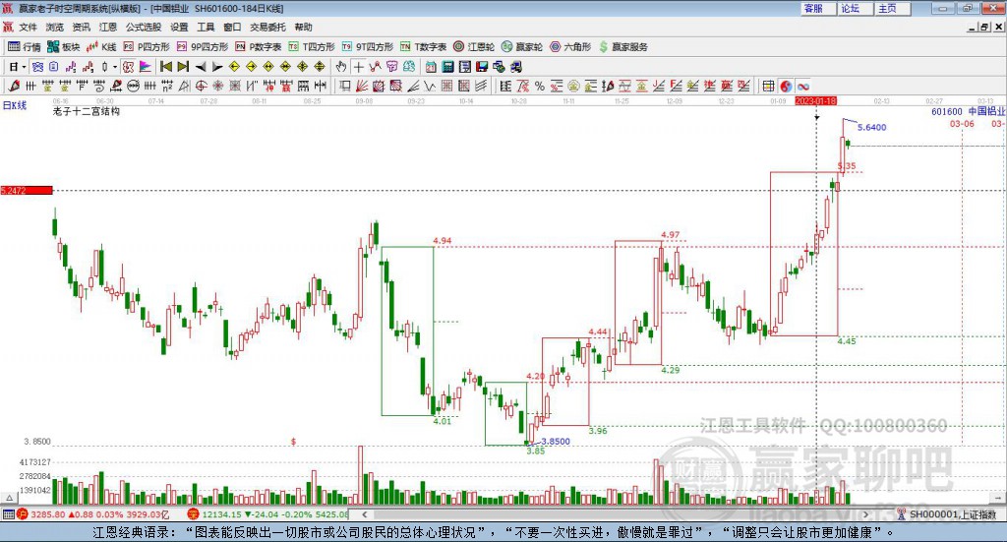Click horizontal scrollbar left arrow
The height and width of the screenshot is (542, 1007).
[x=364, y=514]
